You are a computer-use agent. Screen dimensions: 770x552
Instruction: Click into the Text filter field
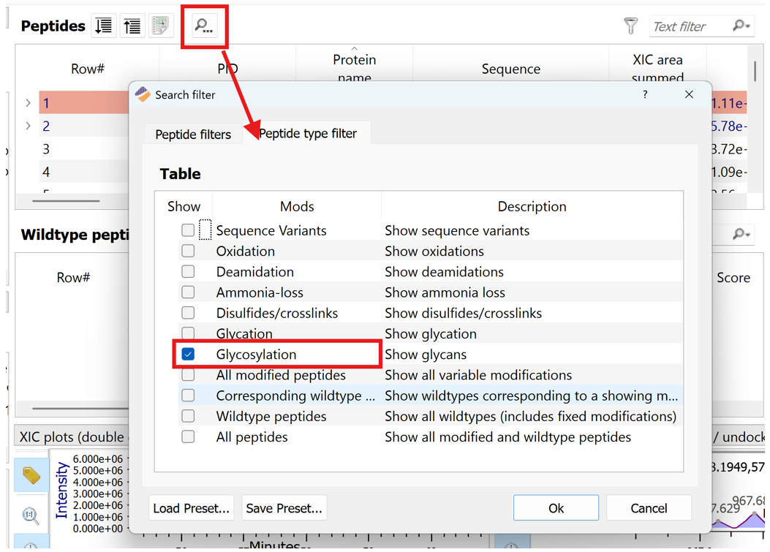689,26
